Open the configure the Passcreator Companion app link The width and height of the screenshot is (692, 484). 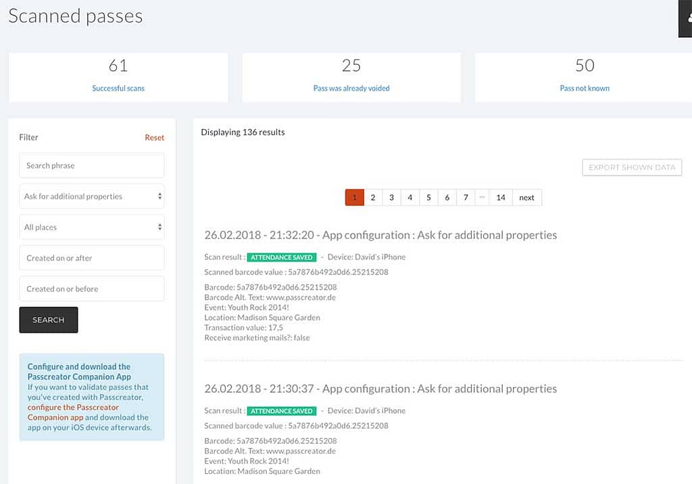73,412
